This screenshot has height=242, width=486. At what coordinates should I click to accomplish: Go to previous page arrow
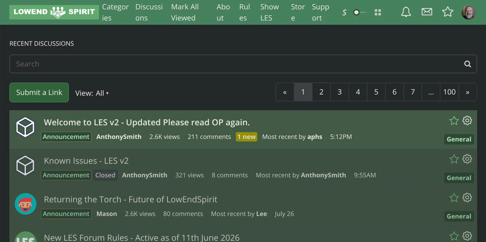(x=285, y=92)
